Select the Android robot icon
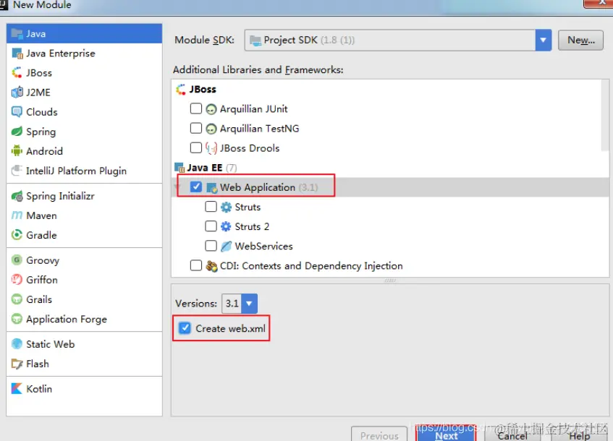 [x=17, y=151]
